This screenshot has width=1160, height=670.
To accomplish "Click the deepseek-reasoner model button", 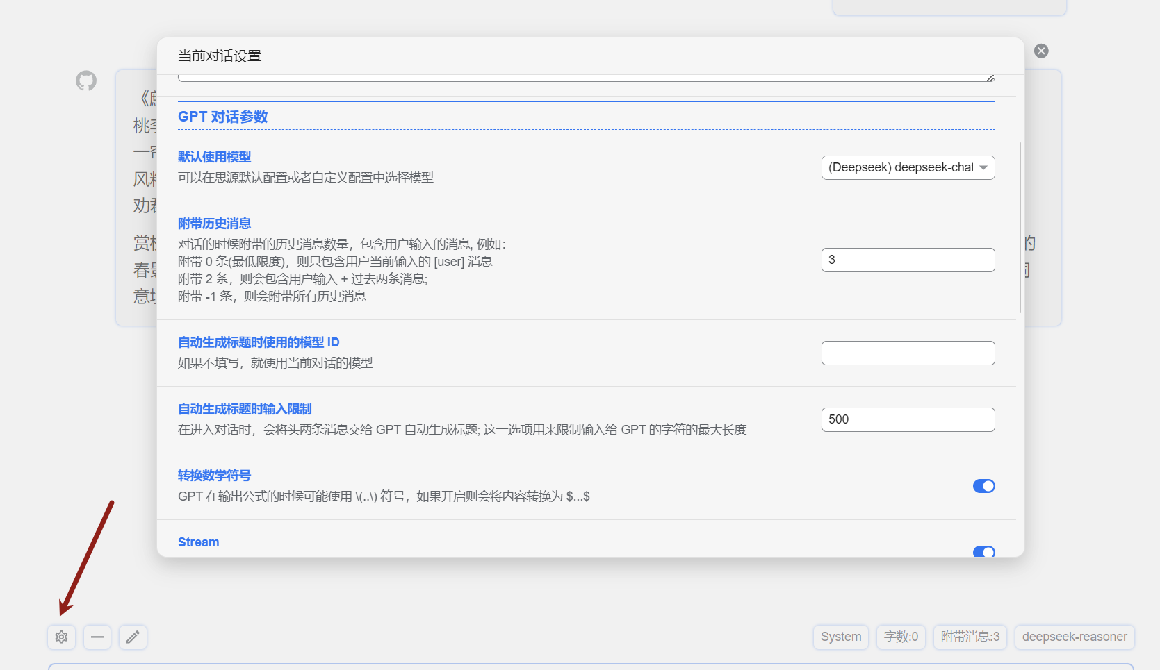I will 1075,637.
